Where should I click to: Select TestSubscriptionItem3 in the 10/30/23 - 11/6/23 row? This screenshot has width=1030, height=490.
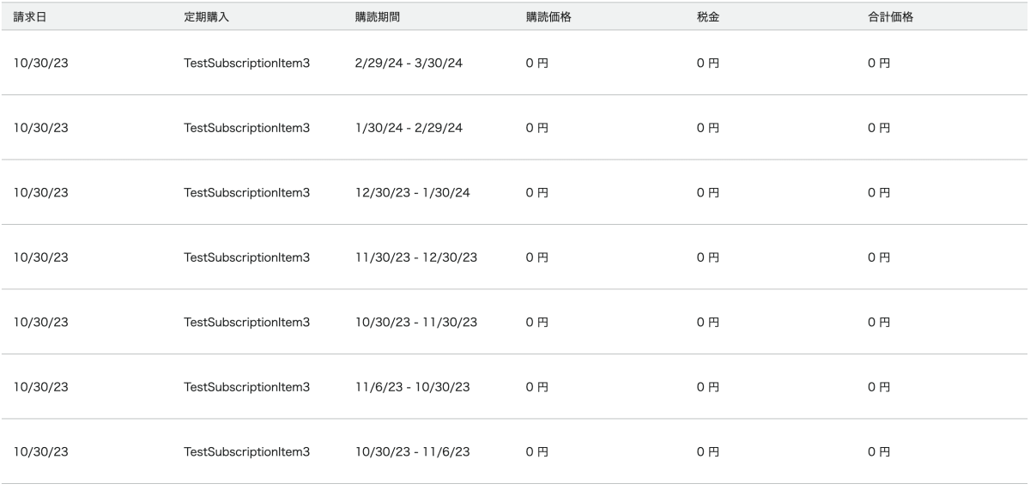pos(247,451)
